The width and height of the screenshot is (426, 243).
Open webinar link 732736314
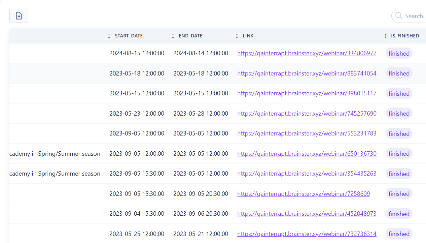tap(307, 234)
